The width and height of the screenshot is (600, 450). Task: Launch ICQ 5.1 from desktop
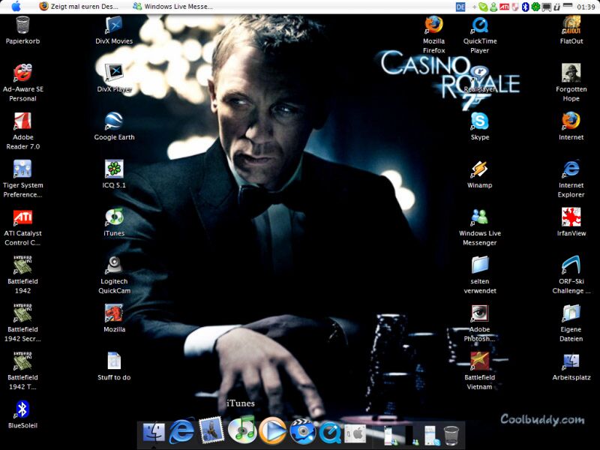pos(114,169)
